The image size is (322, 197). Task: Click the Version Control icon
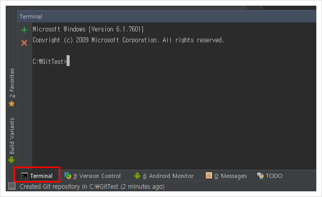(68, 176)
